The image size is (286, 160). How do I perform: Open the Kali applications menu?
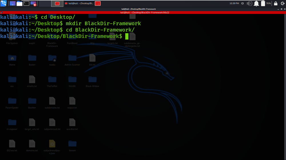[3, 3]
